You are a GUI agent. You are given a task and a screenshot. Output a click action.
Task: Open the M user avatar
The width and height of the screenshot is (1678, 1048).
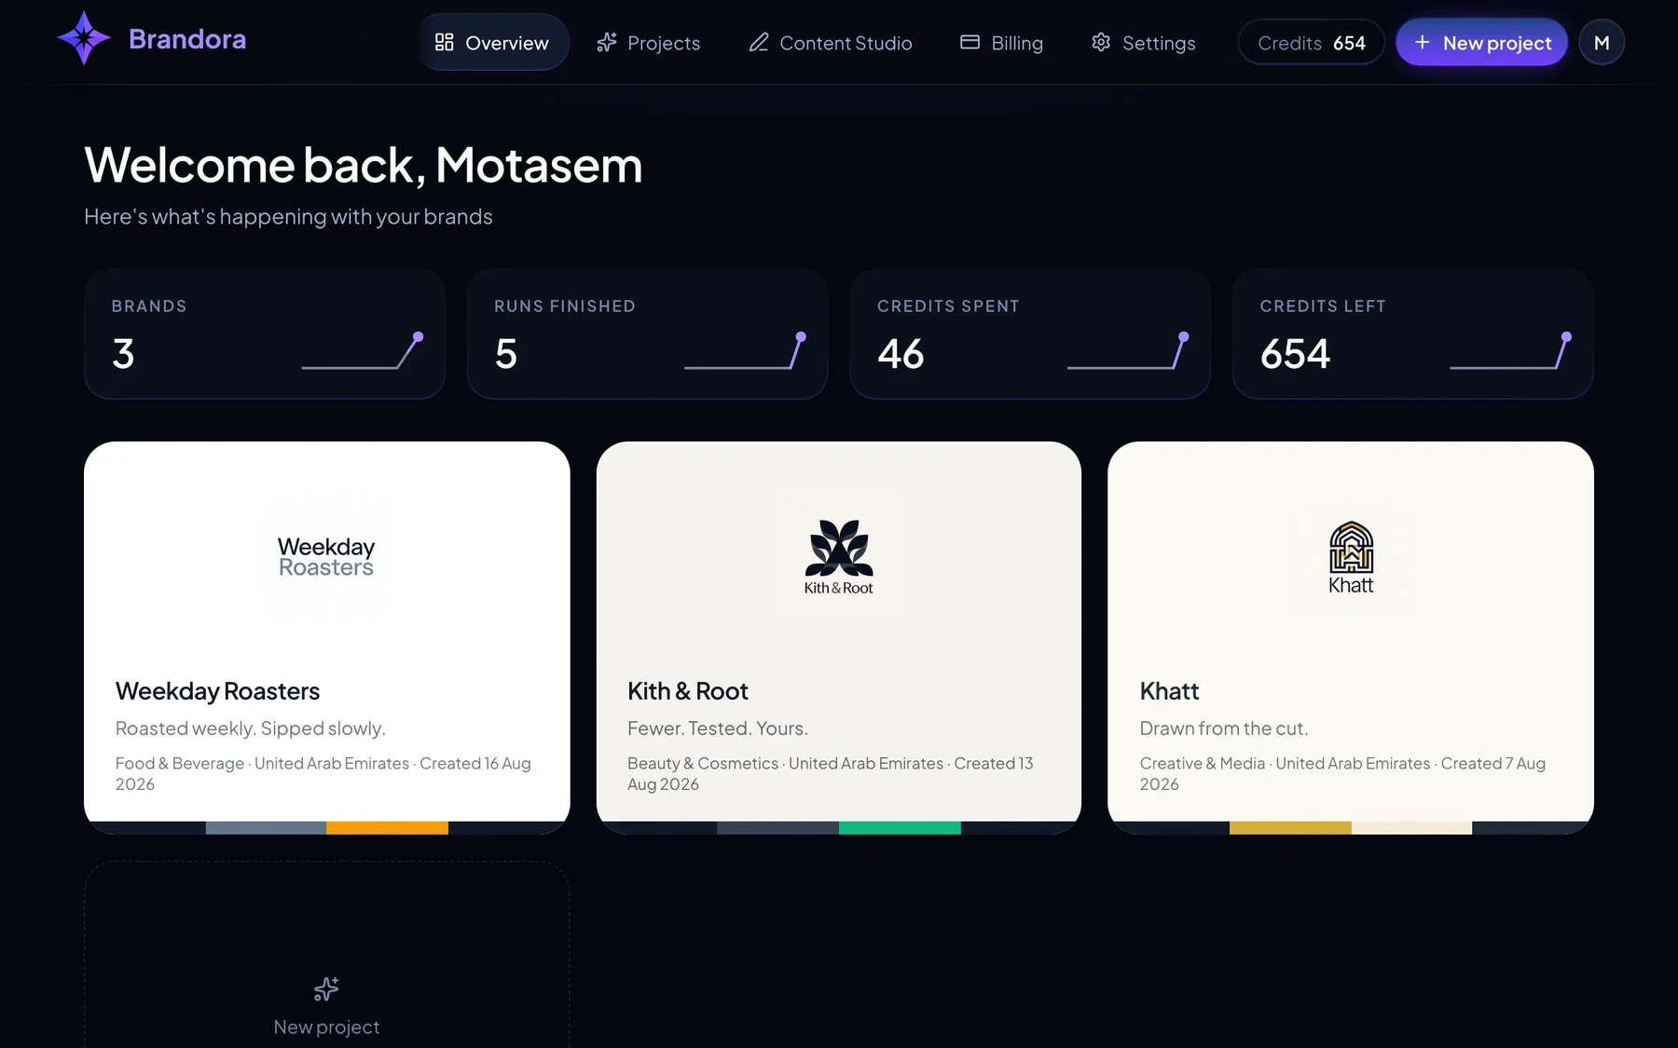1602,43
